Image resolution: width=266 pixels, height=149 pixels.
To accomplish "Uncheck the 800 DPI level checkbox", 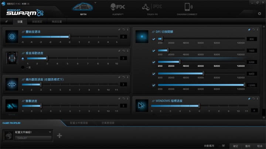I will [154, 39].
